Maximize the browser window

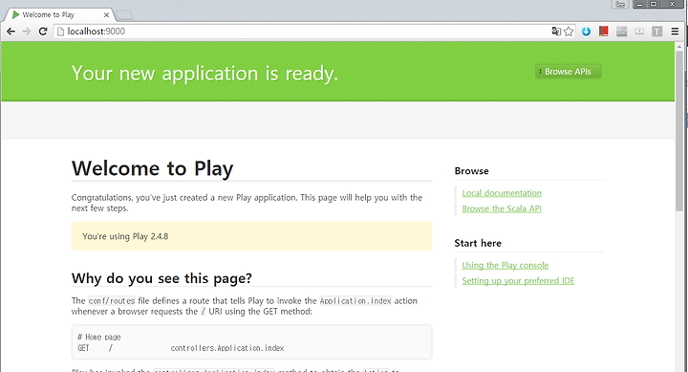pos(654,4)
